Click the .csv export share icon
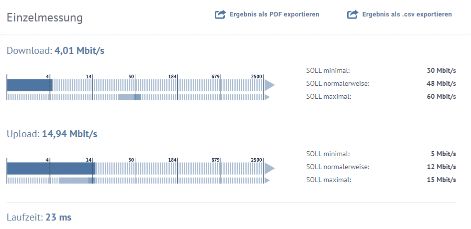The width and height of the screenshot is (471, 229). click(x=353, y=14)
